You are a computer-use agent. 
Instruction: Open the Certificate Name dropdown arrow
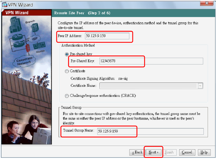coord(200,86)
